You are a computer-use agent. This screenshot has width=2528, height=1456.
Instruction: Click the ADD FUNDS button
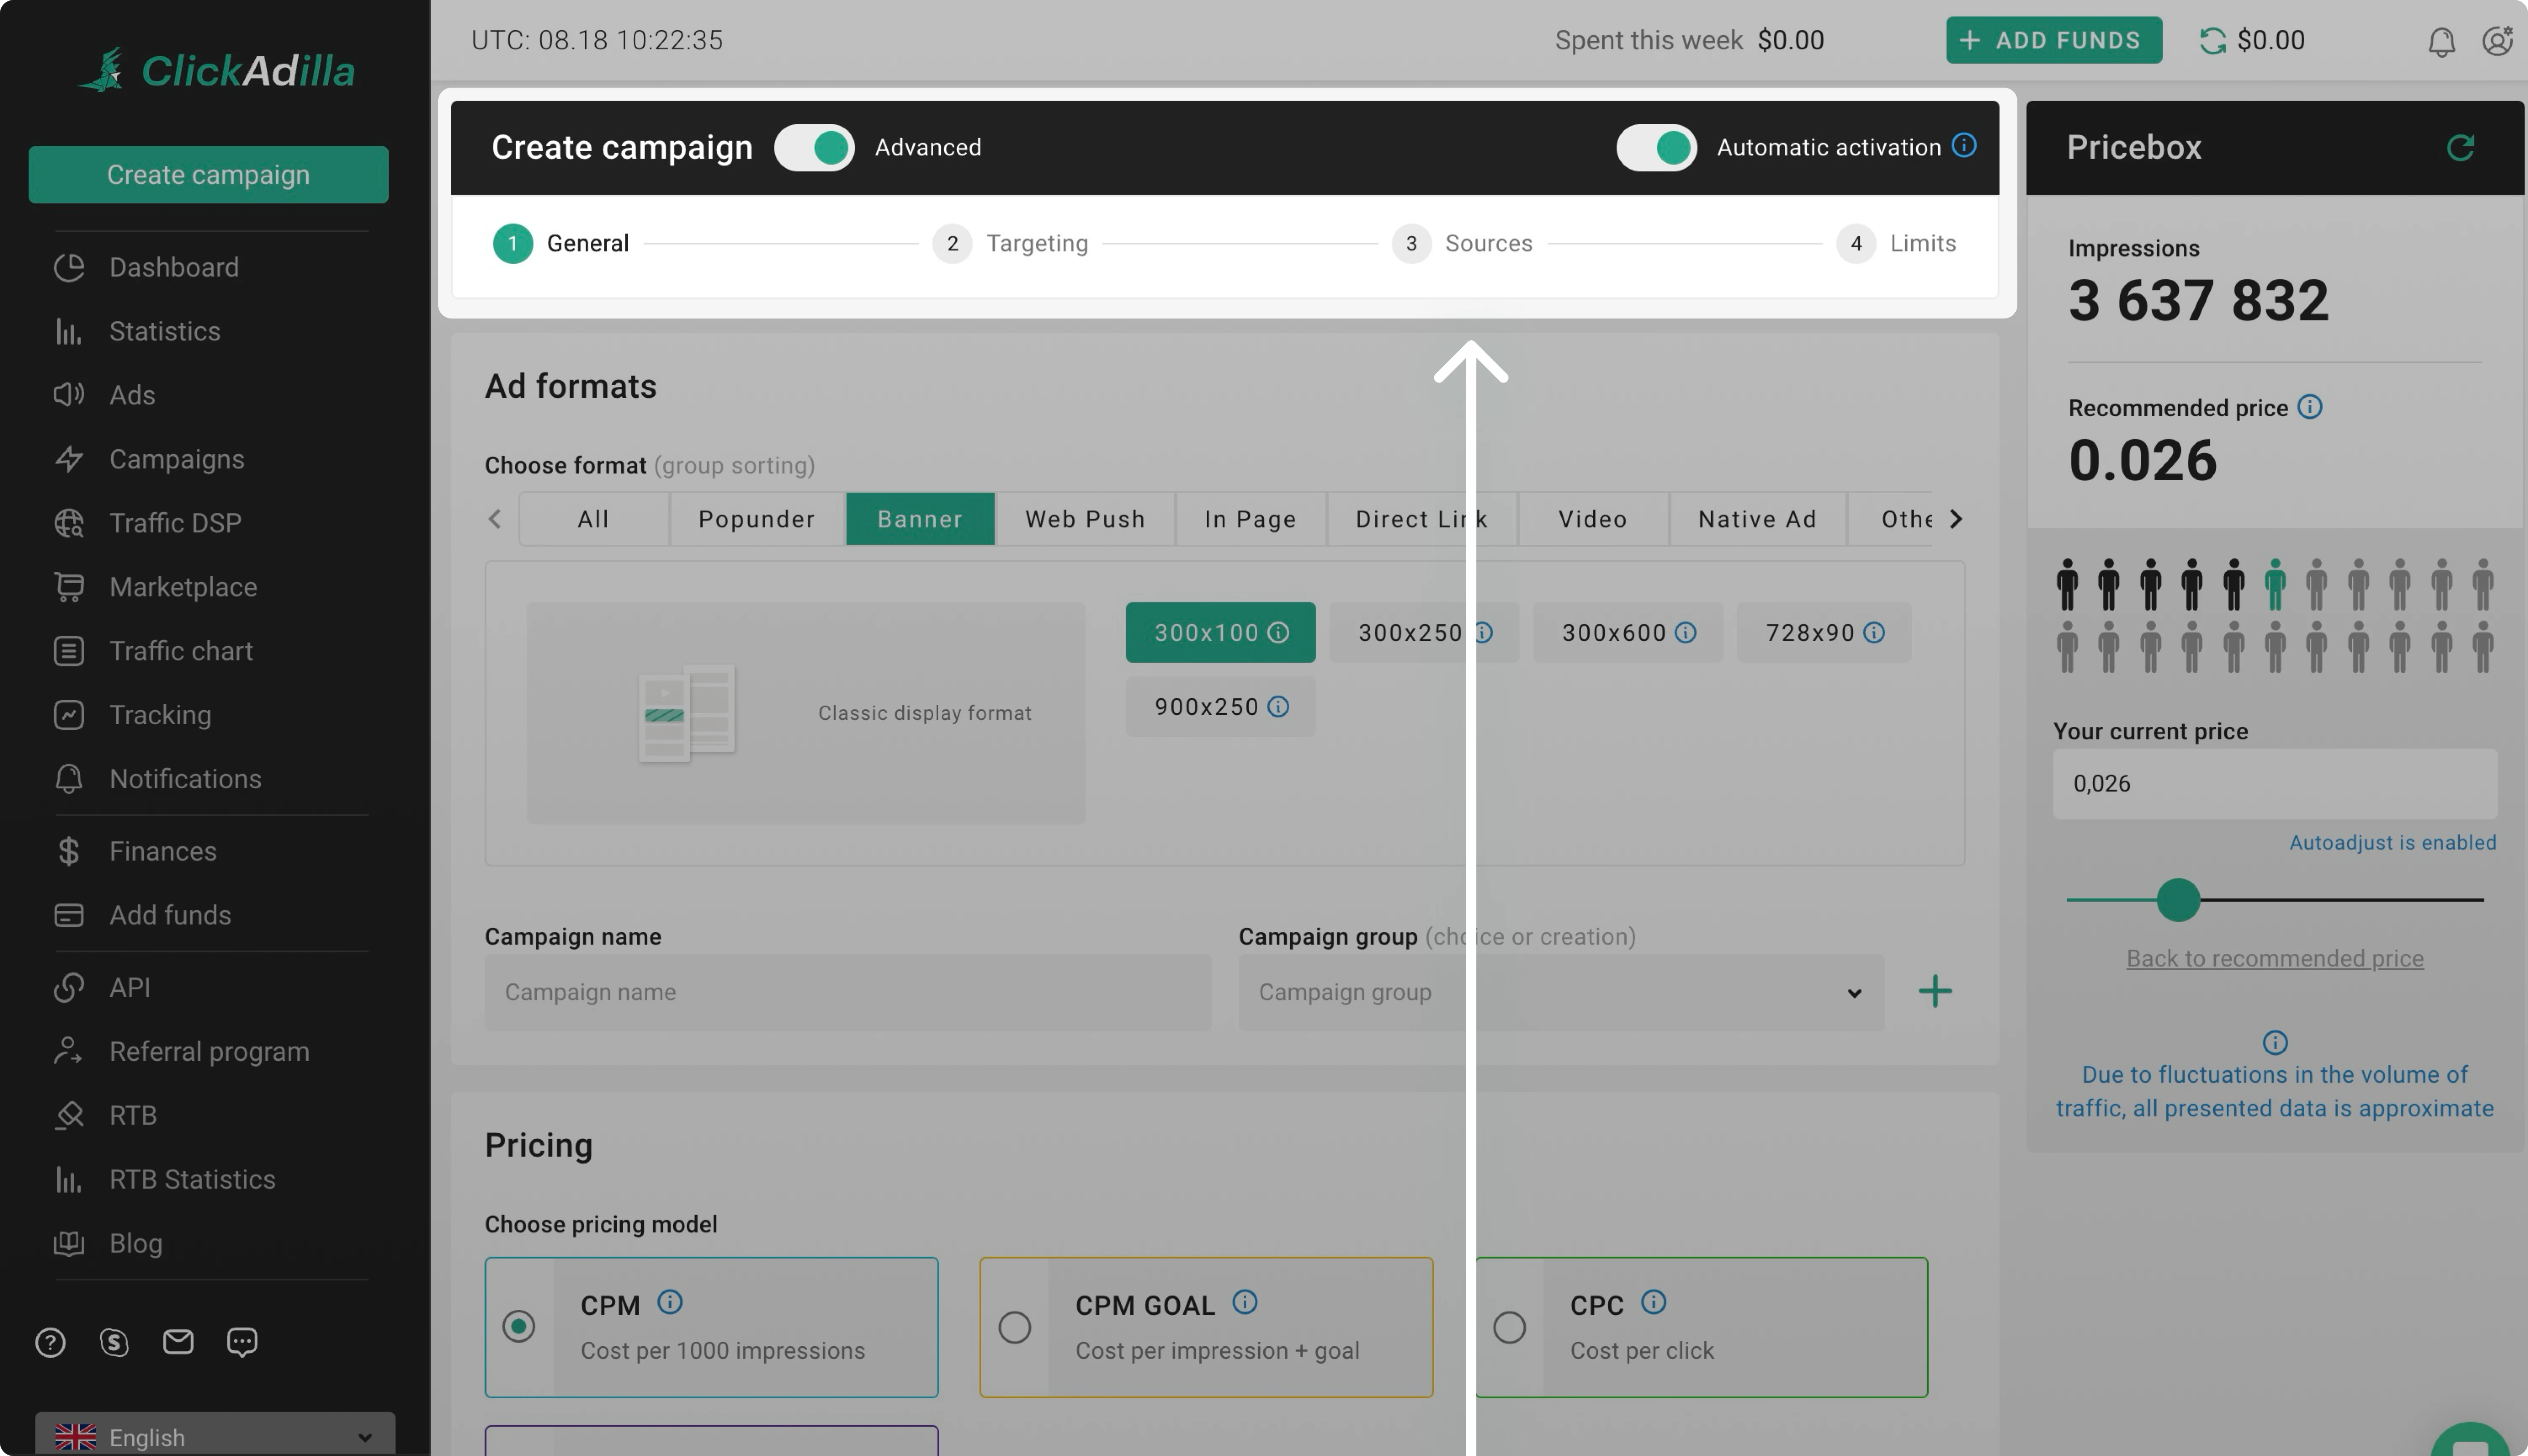pos(2053,41)
